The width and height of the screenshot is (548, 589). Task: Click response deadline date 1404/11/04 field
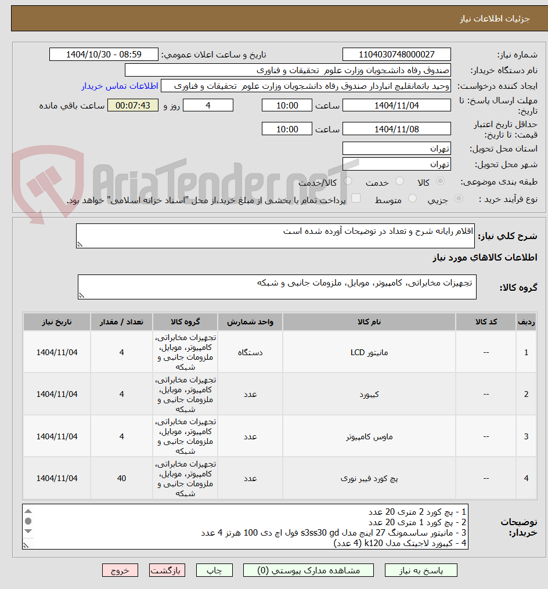pos(396,106)
